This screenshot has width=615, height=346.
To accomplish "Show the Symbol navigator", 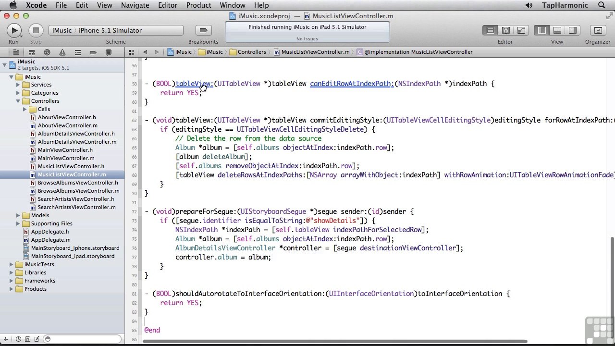I will coord(31,52).
